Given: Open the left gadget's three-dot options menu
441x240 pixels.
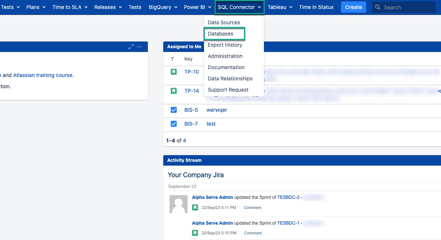Looking at the screenshot, I should [x=140, y=47].
